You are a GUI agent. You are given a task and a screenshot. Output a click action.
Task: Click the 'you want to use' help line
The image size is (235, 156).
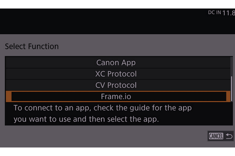click(86, 120)
